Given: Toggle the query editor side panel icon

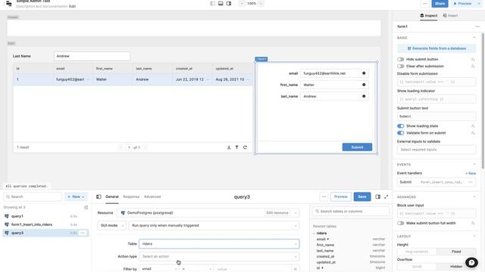Looking at the screenshot, I should click(377, 196).
